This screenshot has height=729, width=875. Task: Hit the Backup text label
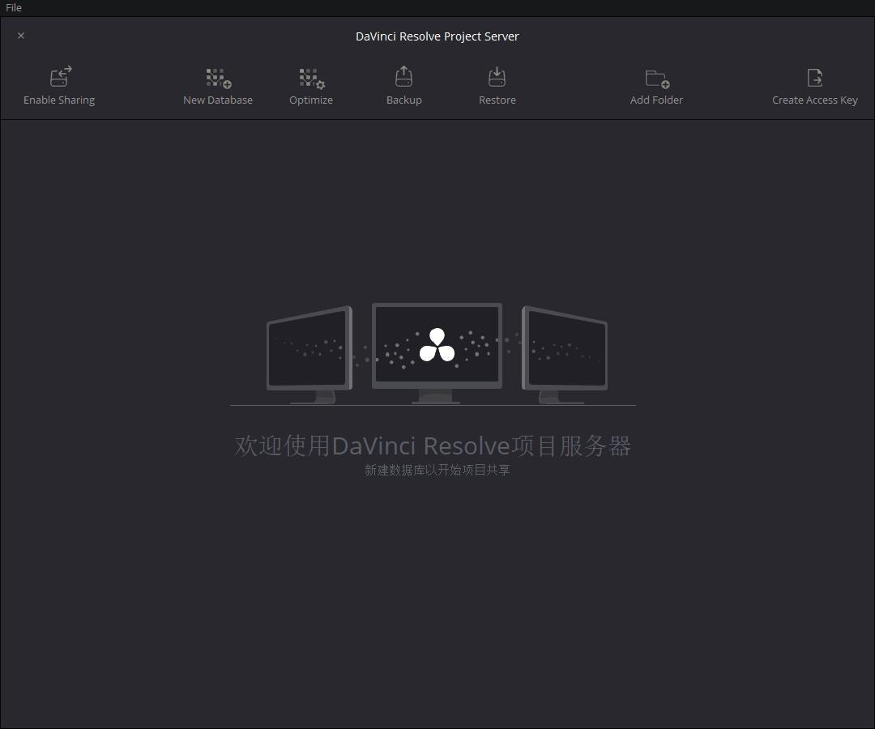point(403,100)
